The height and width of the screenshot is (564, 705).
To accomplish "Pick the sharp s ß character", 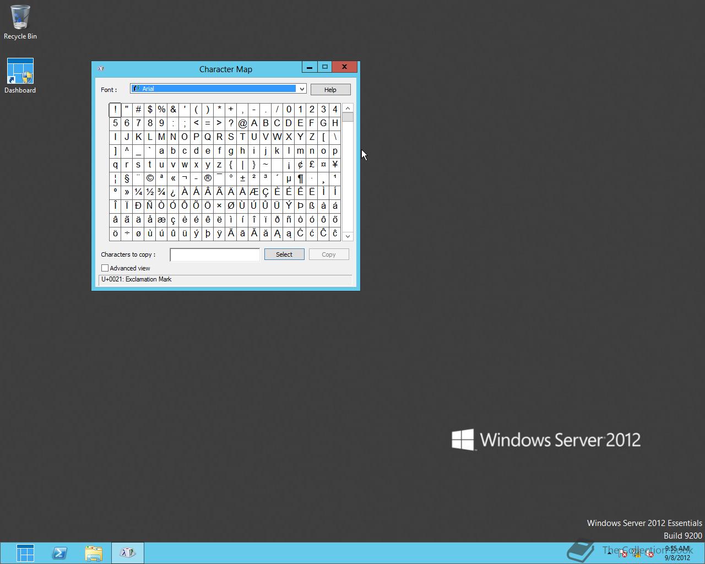I will tap(312, 206).
